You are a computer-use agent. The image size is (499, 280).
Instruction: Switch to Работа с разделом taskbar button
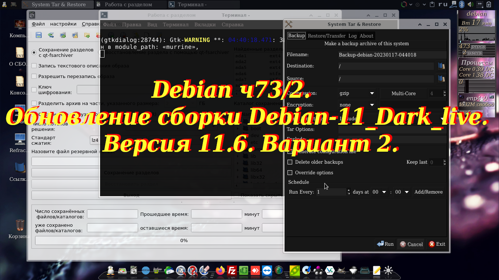pyautogui.click(x=130, y=4)
